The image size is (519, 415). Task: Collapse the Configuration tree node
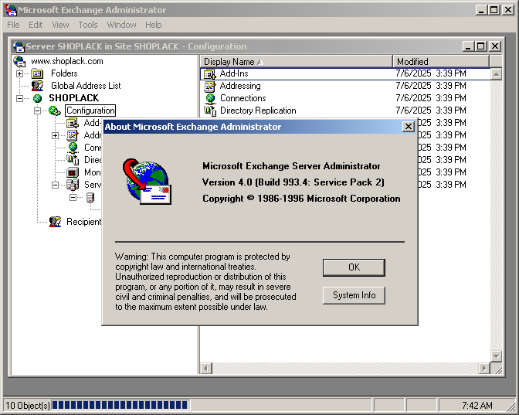(37, 111)
